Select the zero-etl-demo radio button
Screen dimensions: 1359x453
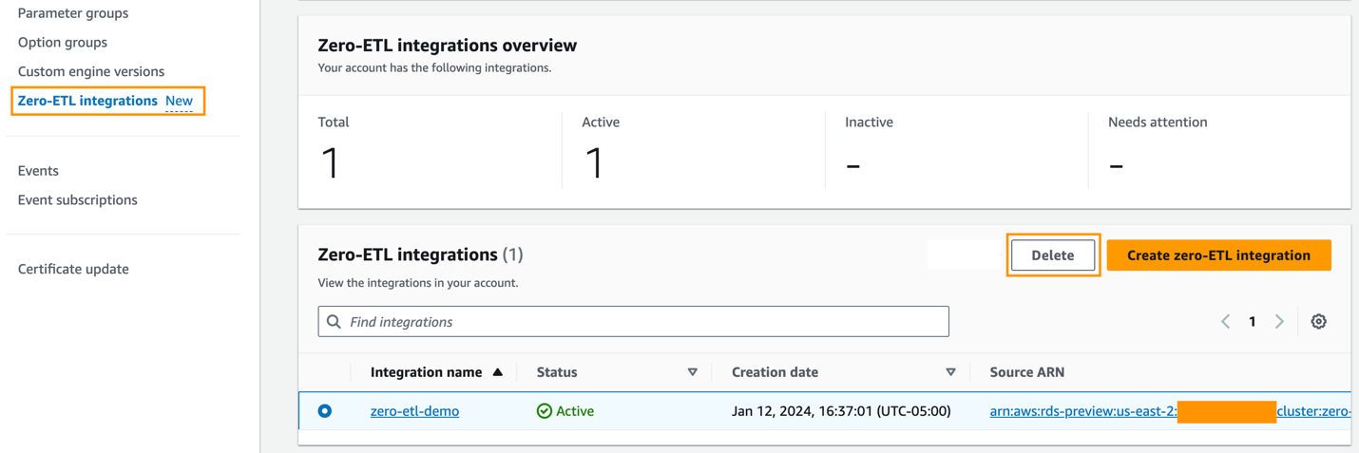(325, 411)
